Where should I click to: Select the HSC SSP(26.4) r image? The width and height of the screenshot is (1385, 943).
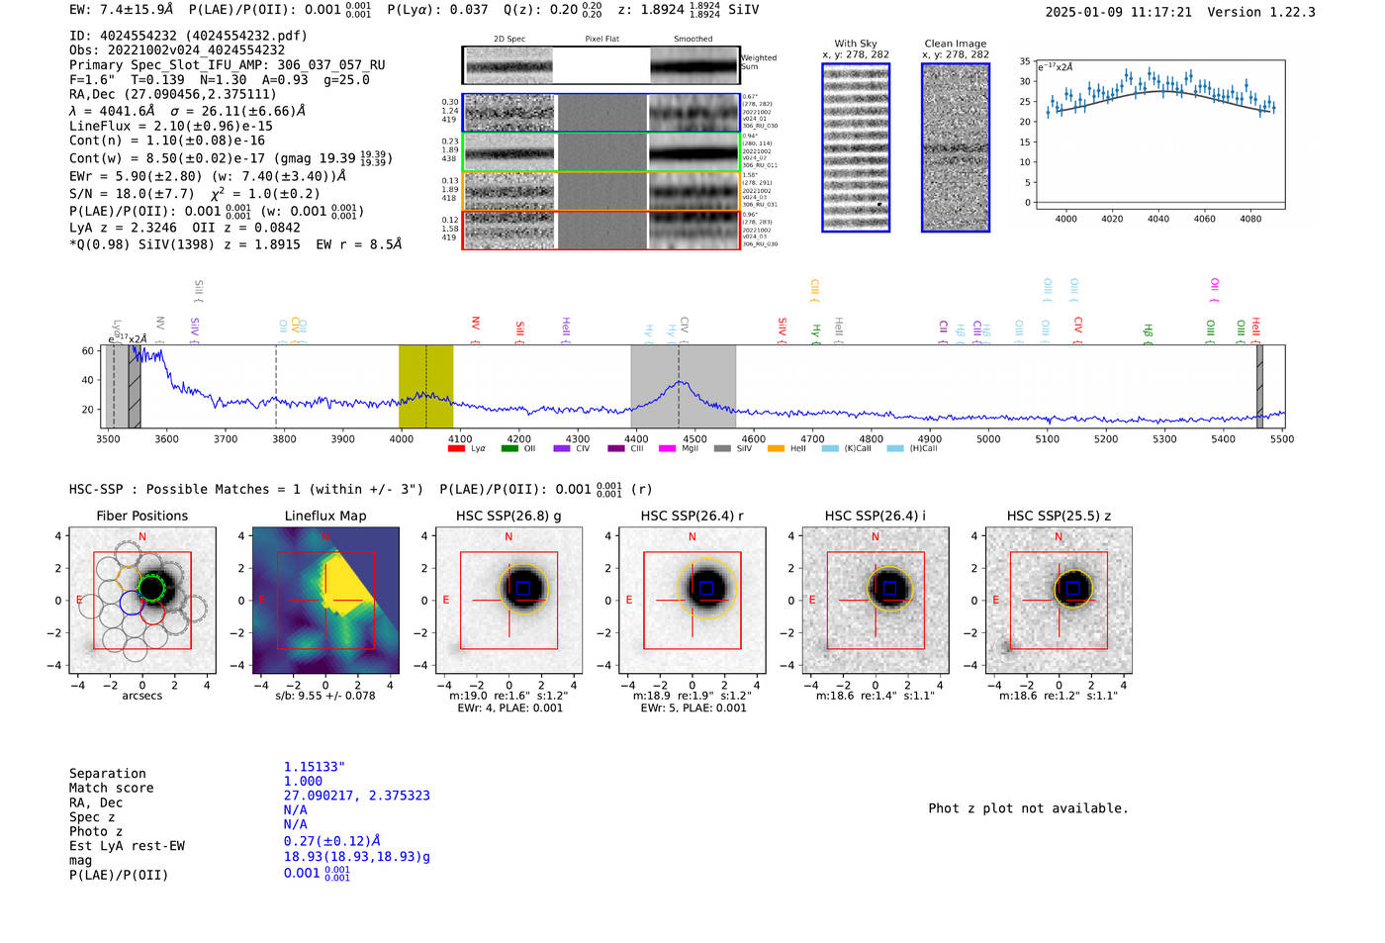(692, 601)
